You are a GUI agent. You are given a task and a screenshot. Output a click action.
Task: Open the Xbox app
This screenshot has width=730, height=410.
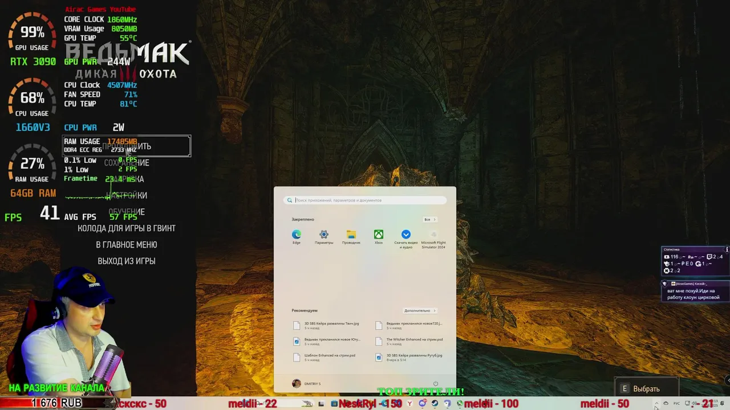[x=379, y=237]
